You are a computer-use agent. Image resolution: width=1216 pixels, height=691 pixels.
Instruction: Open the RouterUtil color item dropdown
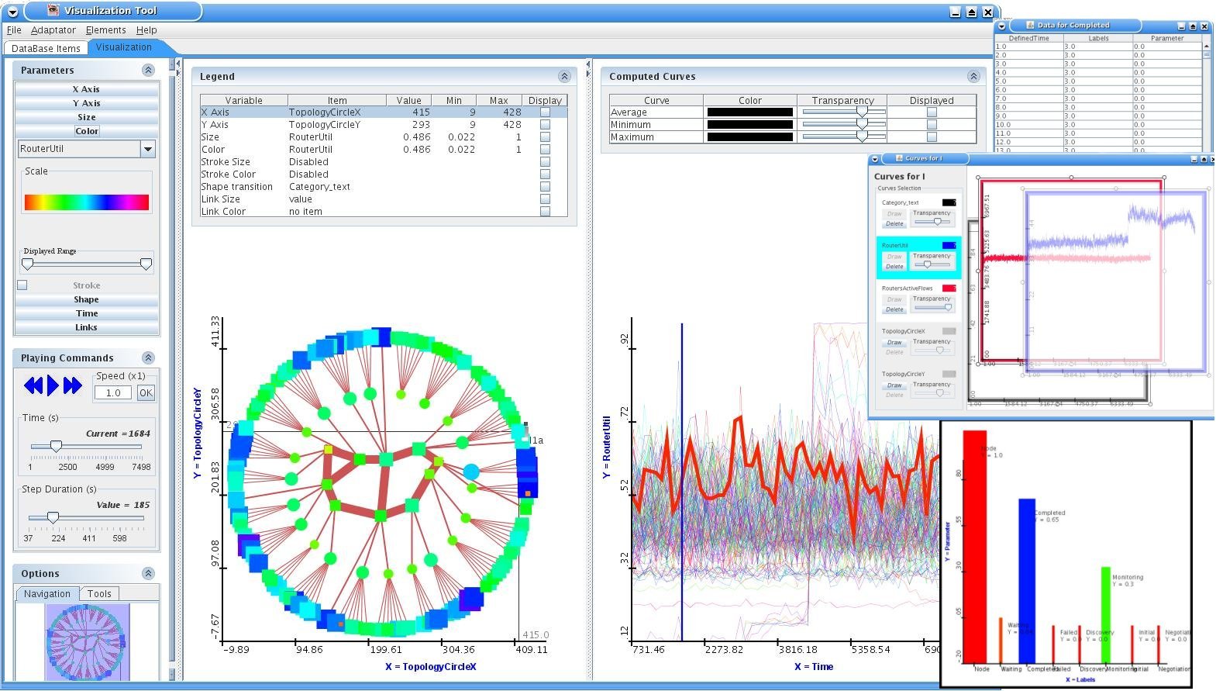pos(148,149)
